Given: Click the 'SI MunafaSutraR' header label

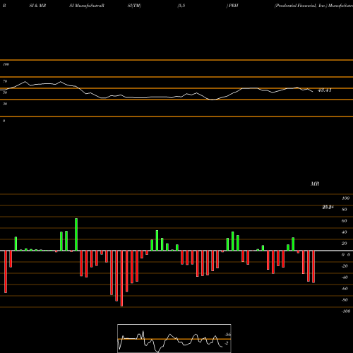Looking at the screenshot, I should pos(87,6).
